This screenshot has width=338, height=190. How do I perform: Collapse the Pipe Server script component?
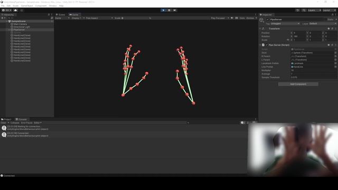click(260, 45)
